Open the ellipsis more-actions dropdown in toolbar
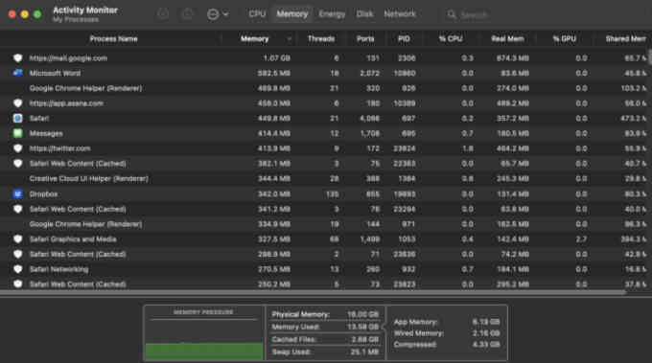 pyautogui.click(x=218, y=14)
